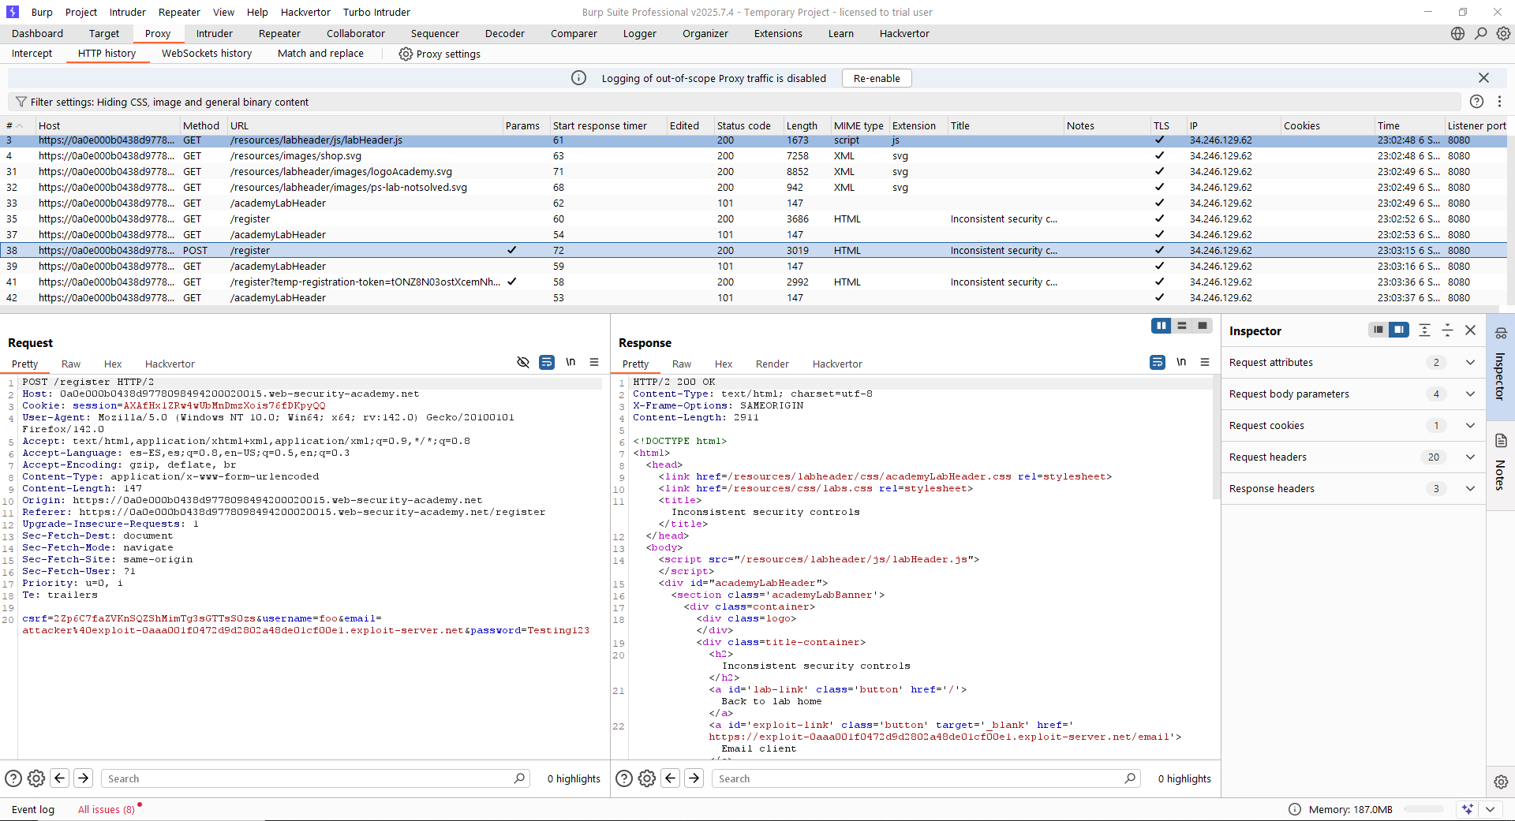Click the Request search settings gear
This screenshot has height=821, width=1515.
[36, 778]
